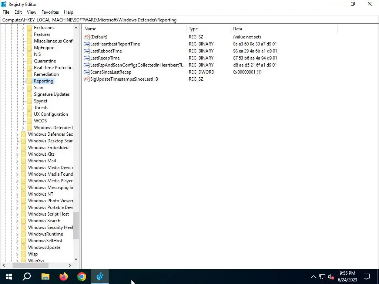
Task: Sort values by Type column header
Action: point(209,29)
